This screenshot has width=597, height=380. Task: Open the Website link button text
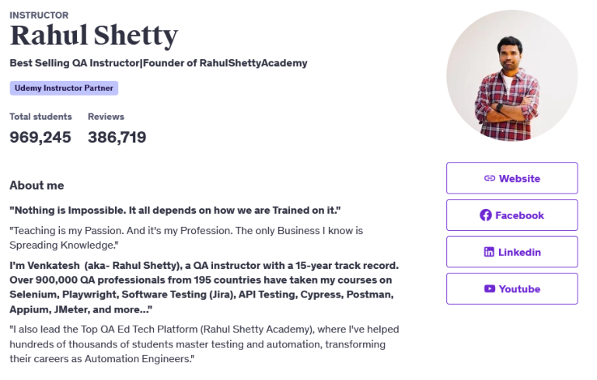pyautogui.click(x=519, y=179)
